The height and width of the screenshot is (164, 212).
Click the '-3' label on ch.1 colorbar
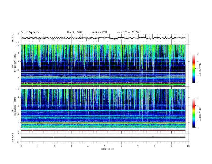pos(197,54)
